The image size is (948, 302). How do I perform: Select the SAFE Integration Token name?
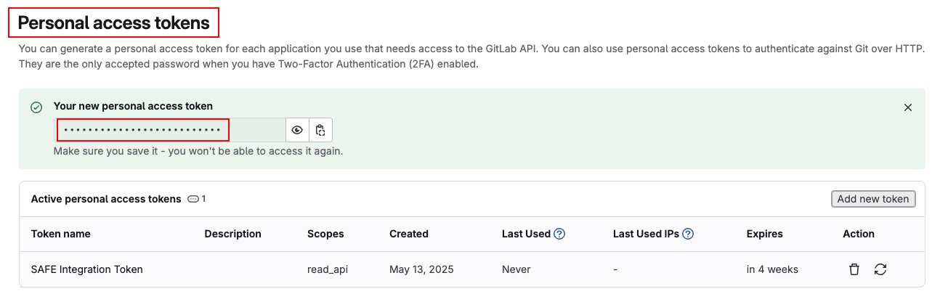coord(87,269)
